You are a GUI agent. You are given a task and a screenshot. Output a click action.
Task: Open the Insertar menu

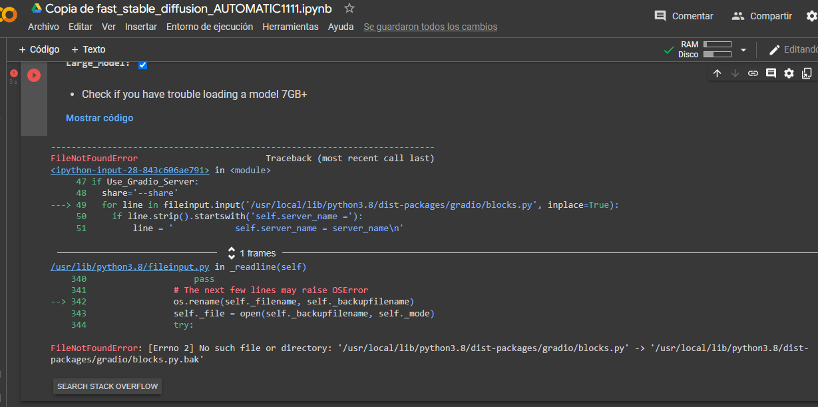tap(141, 27)
